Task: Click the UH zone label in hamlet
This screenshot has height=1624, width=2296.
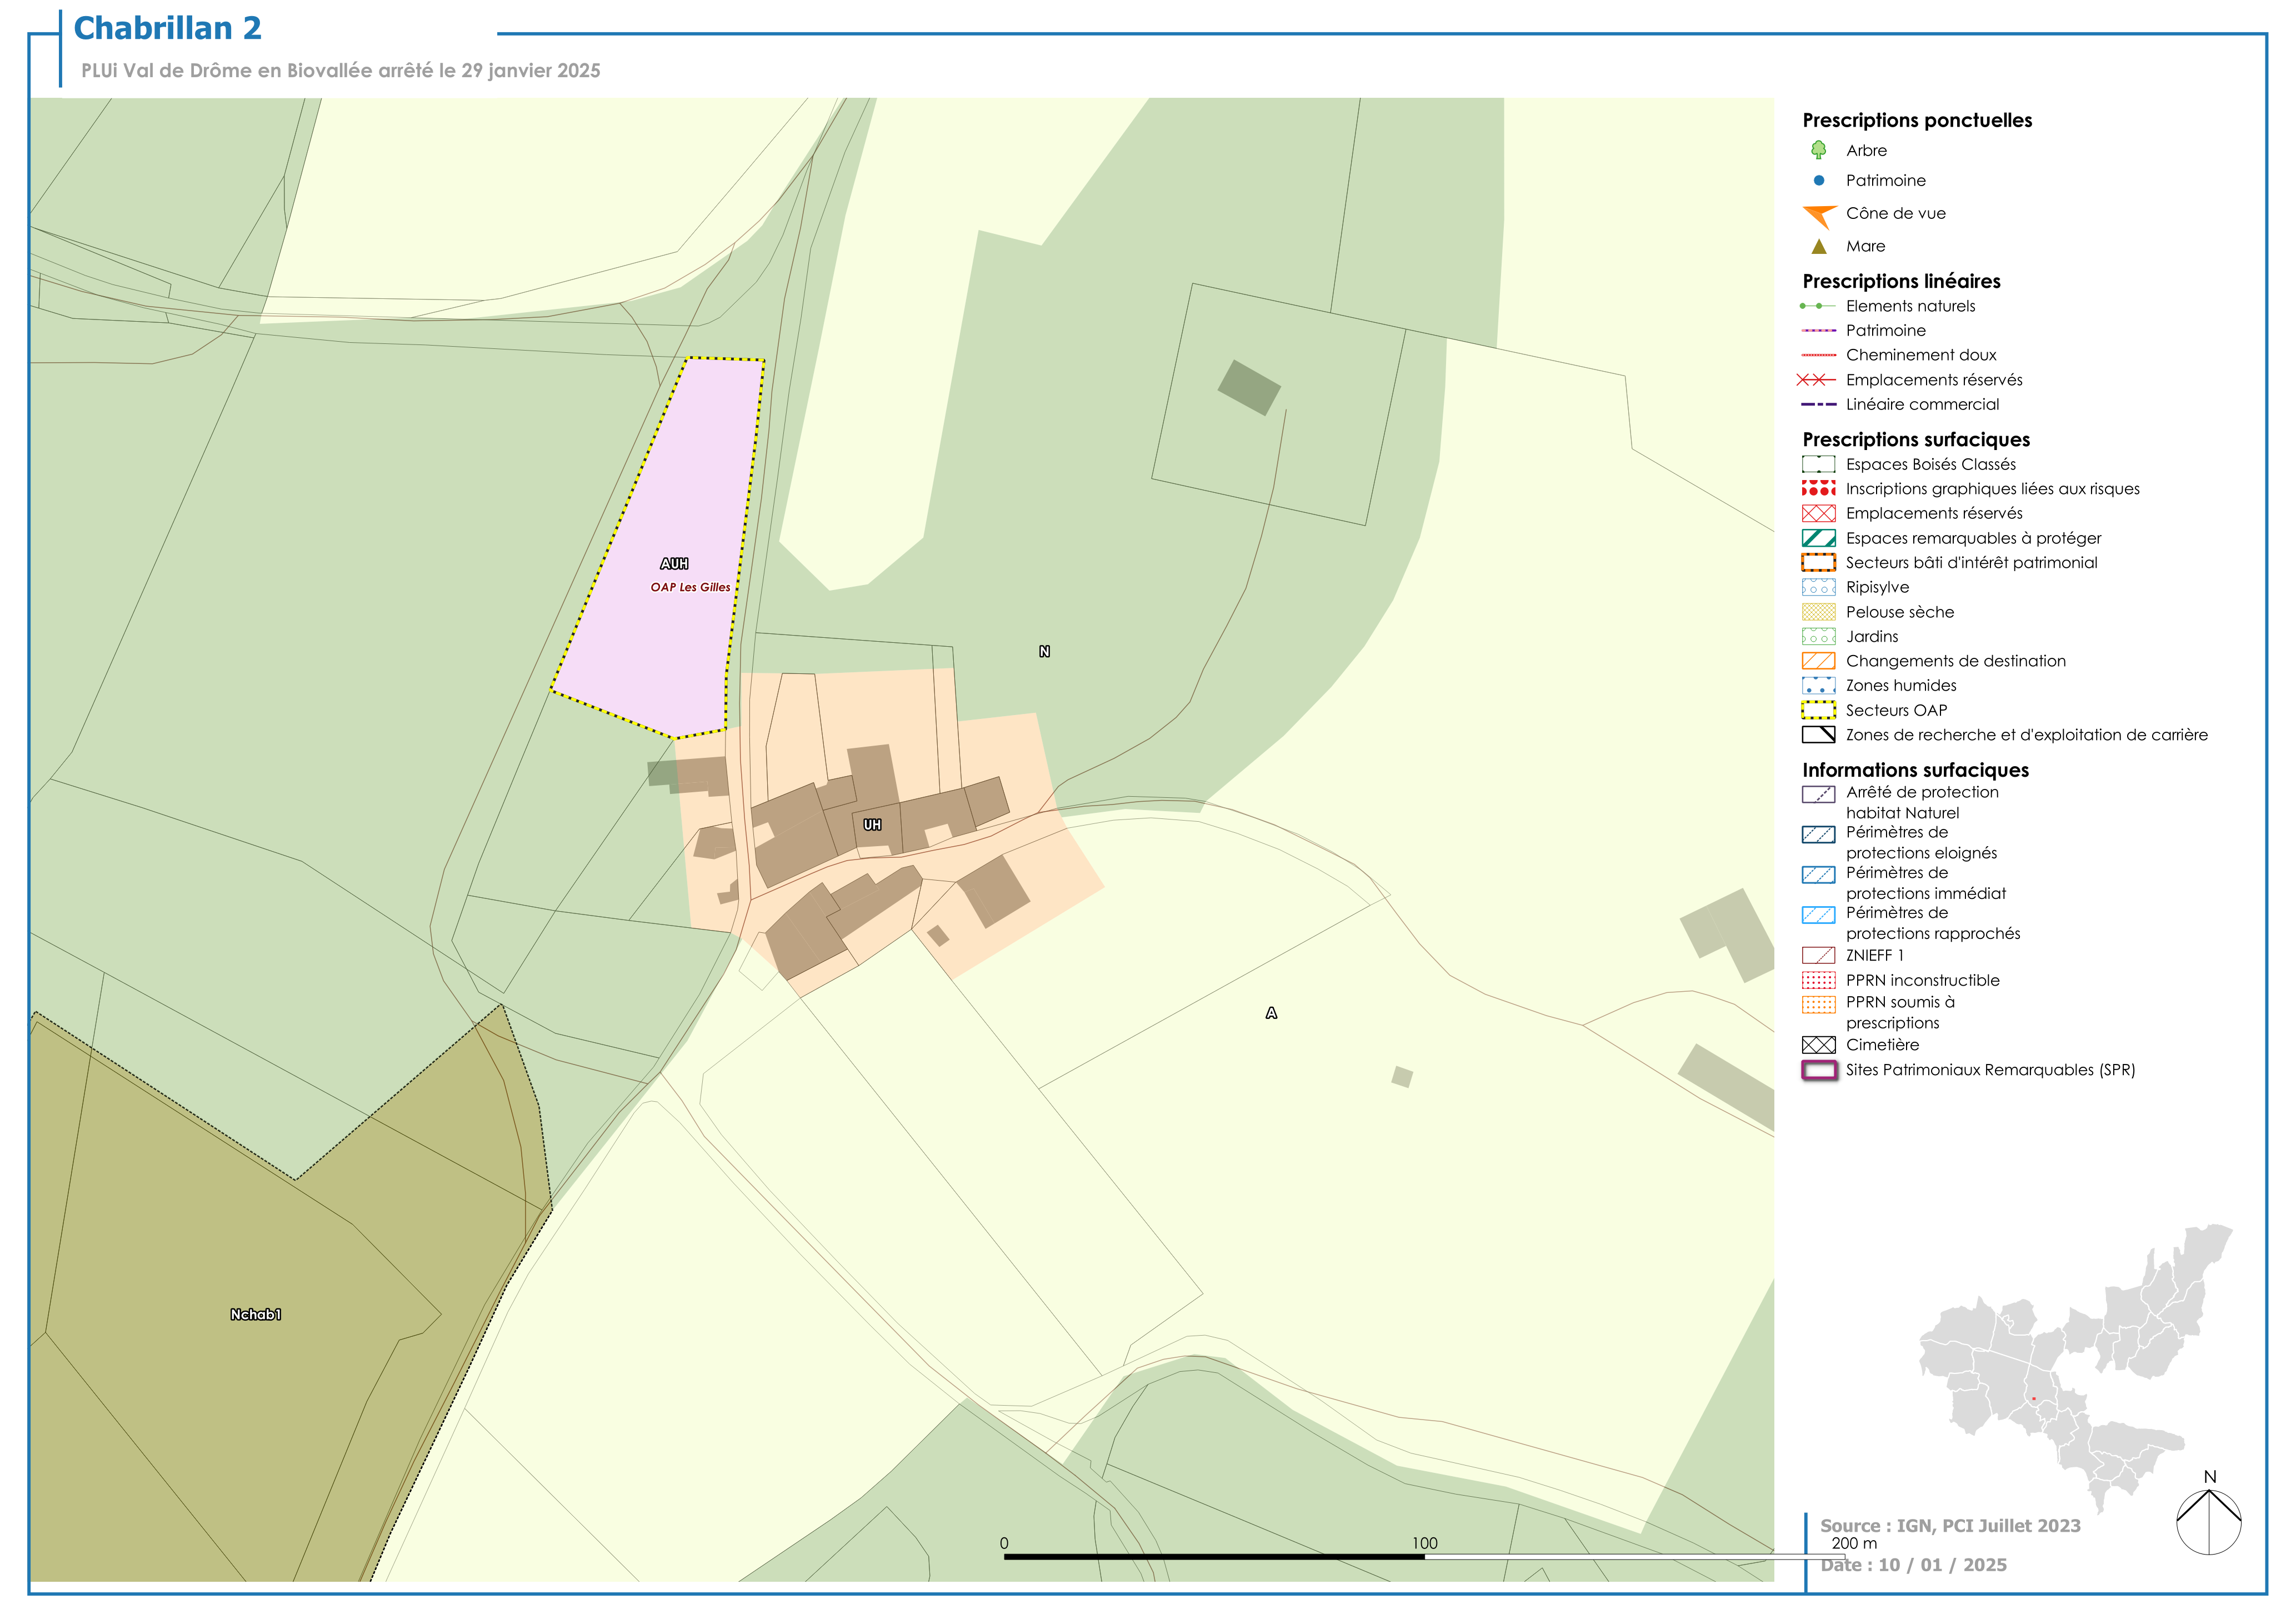Action: pyautogui.click(x=872, y=825)
